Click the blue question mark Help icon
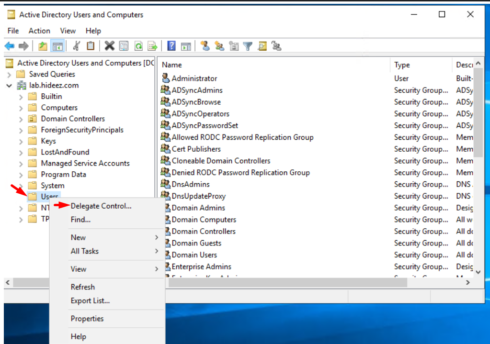 click(171, 46)
